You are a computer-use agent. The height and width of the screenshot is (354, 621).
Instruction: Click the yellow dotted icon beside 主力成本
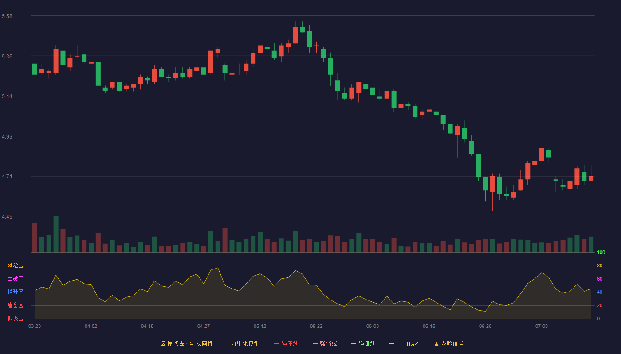click(392, 343)
